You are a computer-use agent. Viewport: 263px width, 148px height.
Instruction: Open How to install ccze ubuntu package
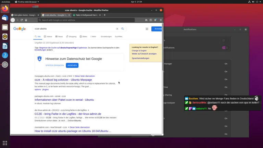[x=73, y=131]
